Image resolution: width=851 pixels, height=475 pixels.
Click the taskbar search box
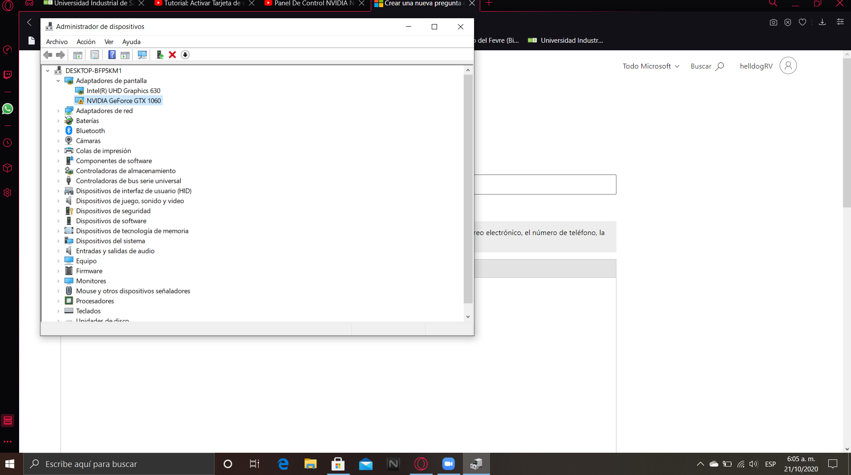[119, 464]
